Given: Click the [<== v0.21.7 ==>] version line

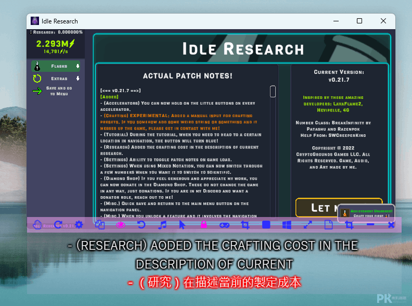Looking at the screenshot, I should point(120,91).
